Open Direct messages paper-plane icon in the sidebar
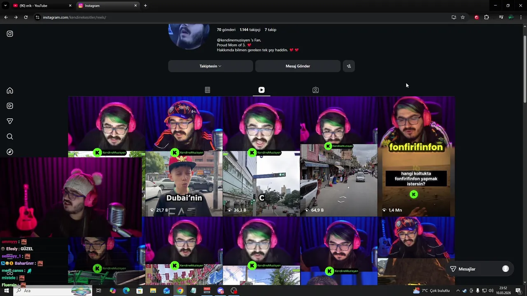Image resolution: width=527 pixels, height=296 pixels. pos(10,121)
